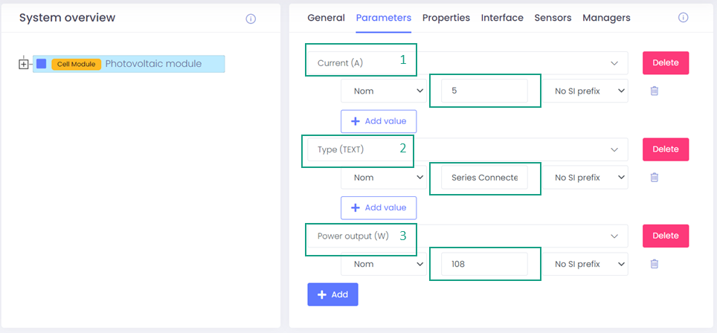Open the Type (TEXT) parameter dropdown
Image resolution: width=717 pixels, height=333 pixels.
pyautogui.click(x=614, y=149)
